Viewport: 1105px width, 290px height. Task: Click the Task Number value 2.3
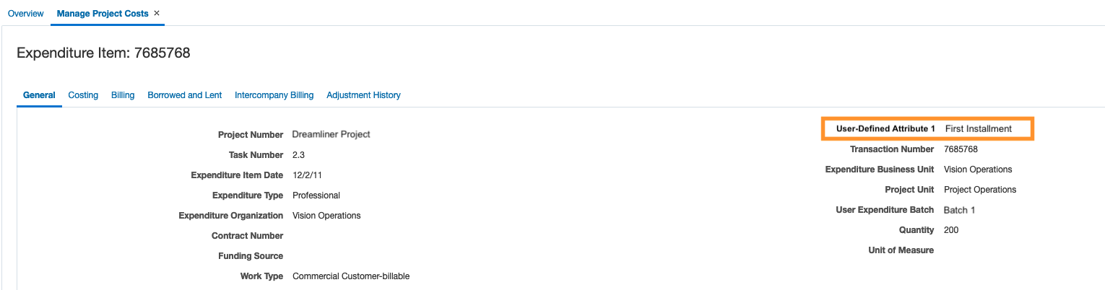tap(298, 155)
